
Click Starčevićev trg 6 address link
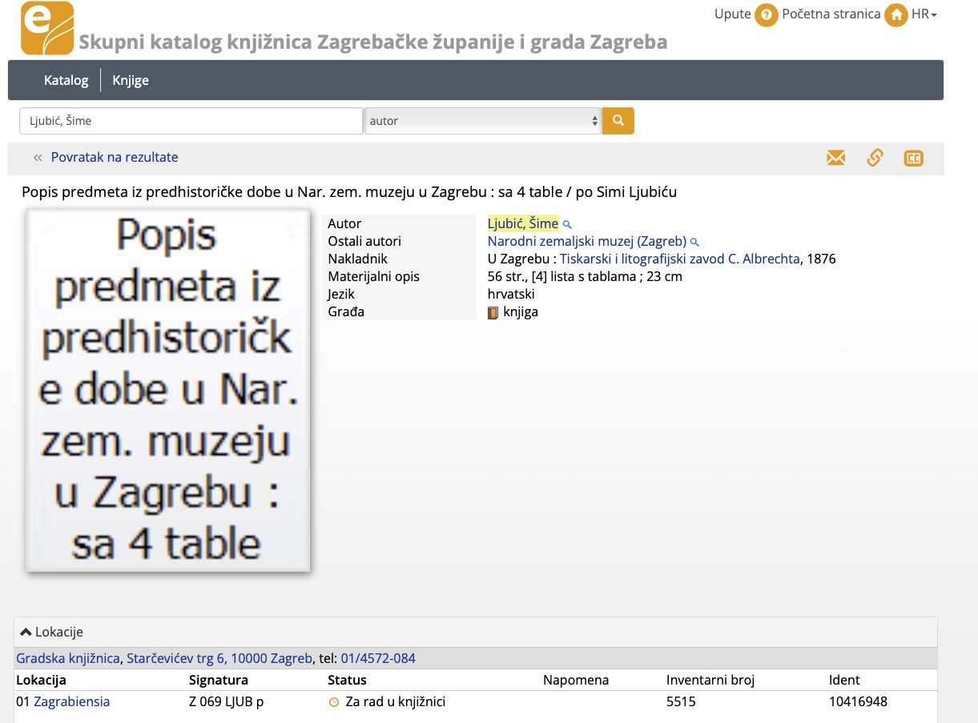219,659
